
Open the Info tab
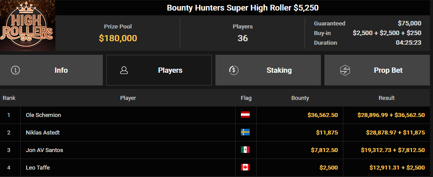[x=51, y=70]
